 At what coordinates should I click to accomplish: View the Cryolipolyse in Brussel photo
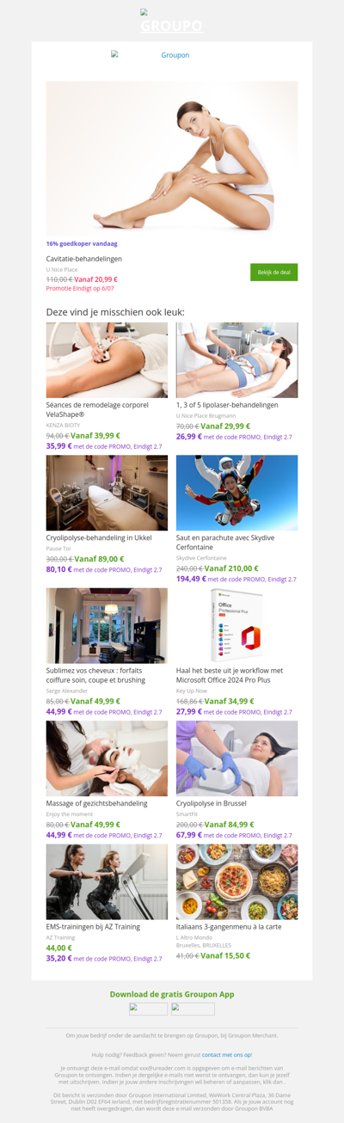[x=236, y=758]
